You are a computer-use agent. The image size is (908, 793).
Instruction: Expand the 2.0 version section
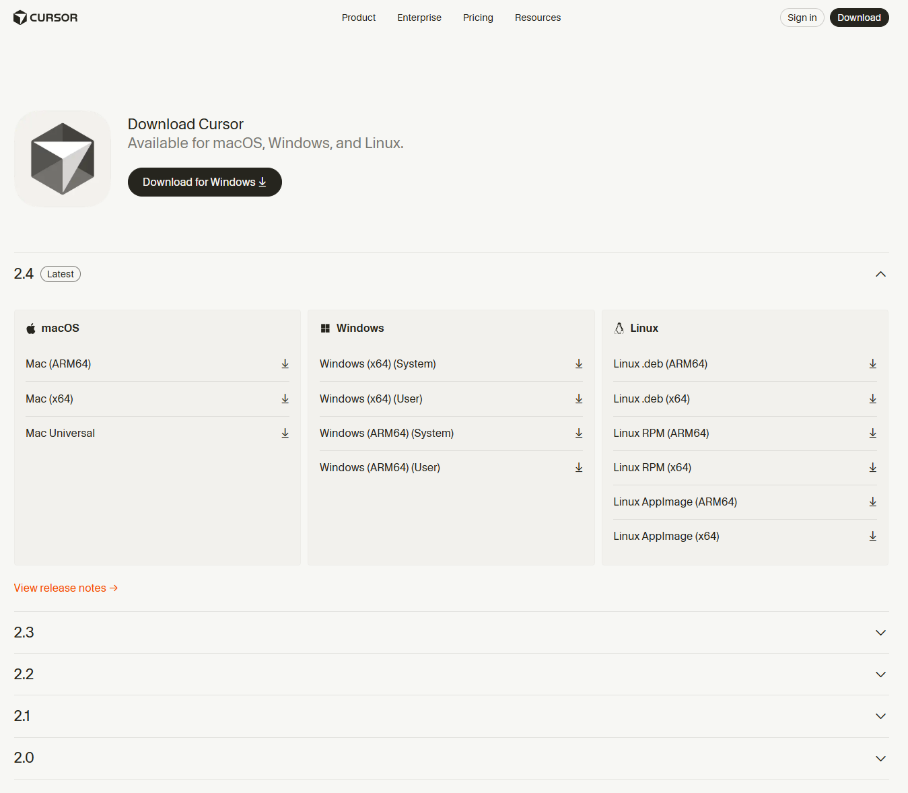click(x=880, y=759)
